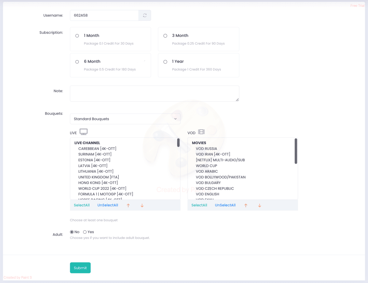Select VOD RUSSIA in movies list

point(206,149)
